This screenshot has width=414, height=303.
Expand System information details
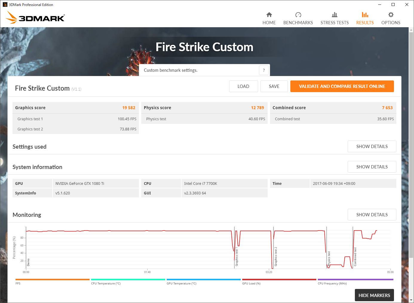tap(372, 167)
